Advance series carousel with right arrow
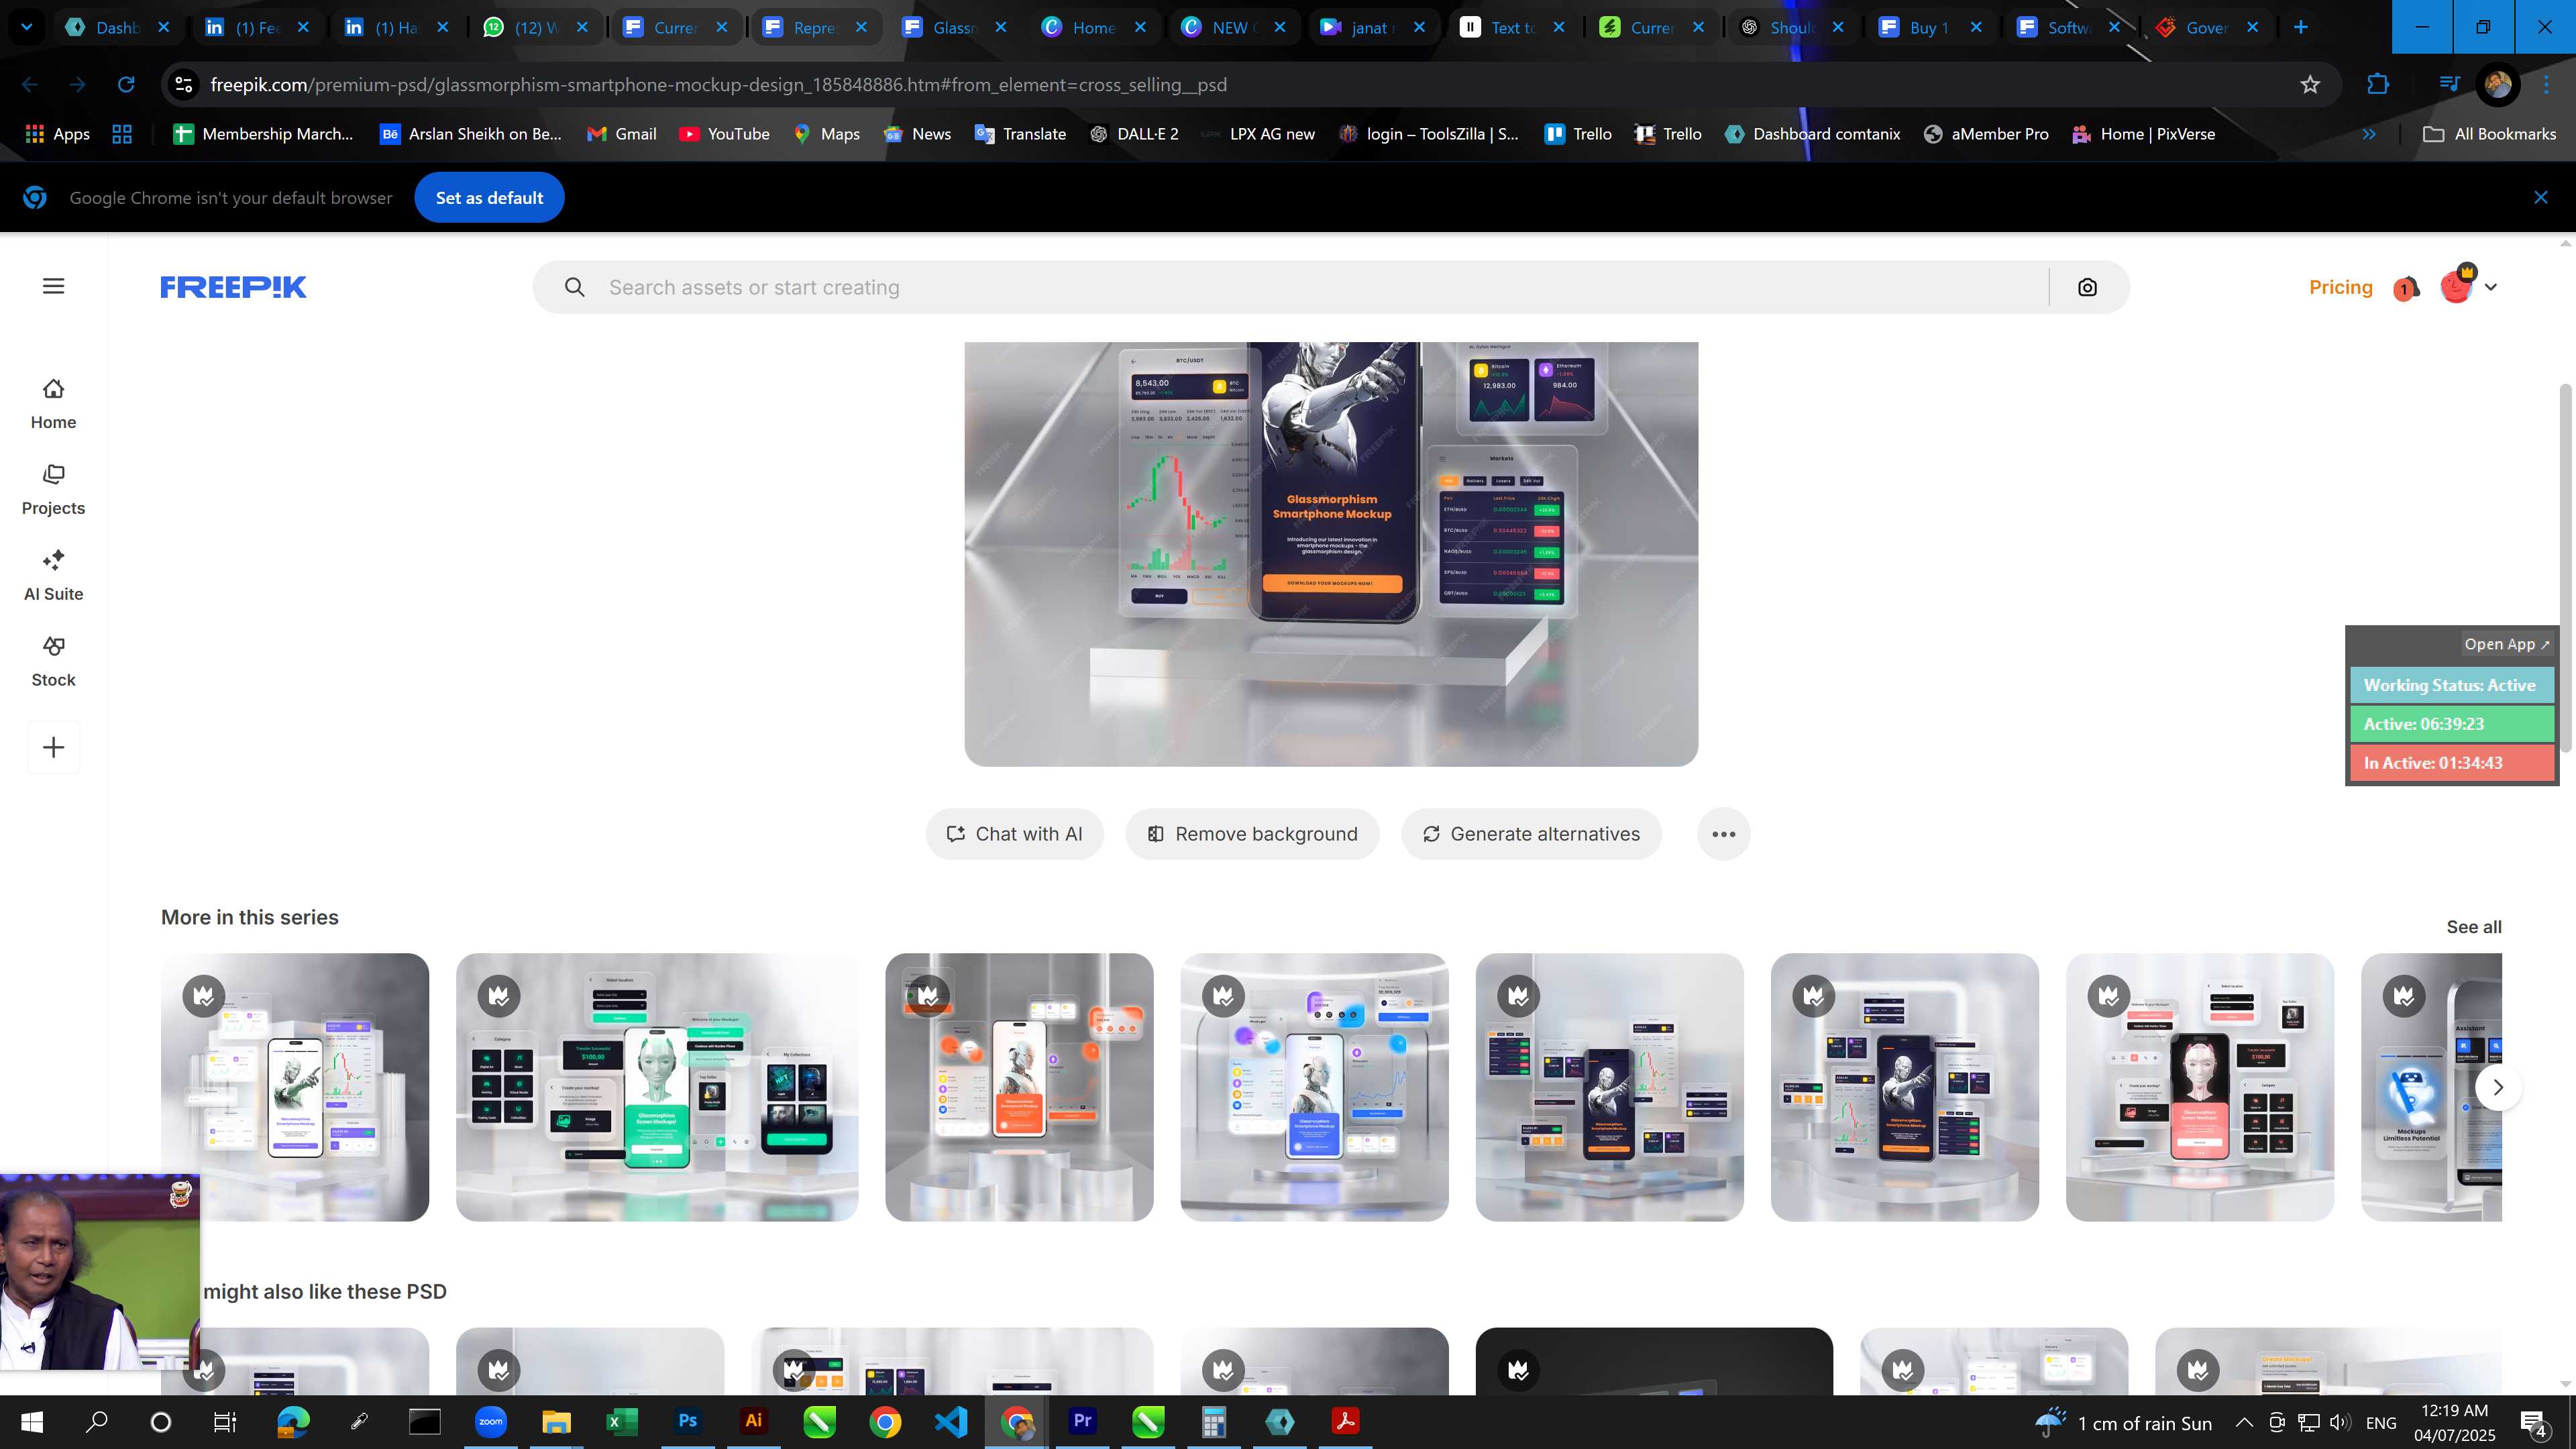The width and height of the screenshot is (2576, 1449). (2498, 1087)
